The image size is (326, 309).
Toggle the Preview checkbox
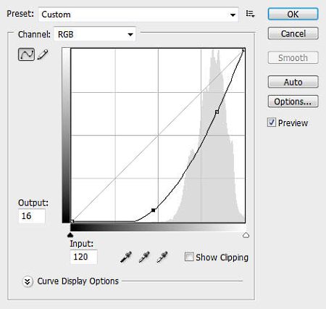tap(272, 123)
